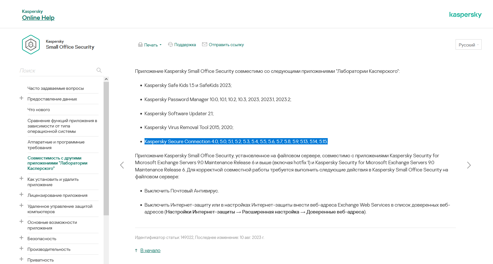Click Производительность topic label
Screen dimensions: 493x264
(x=49, y=250)
